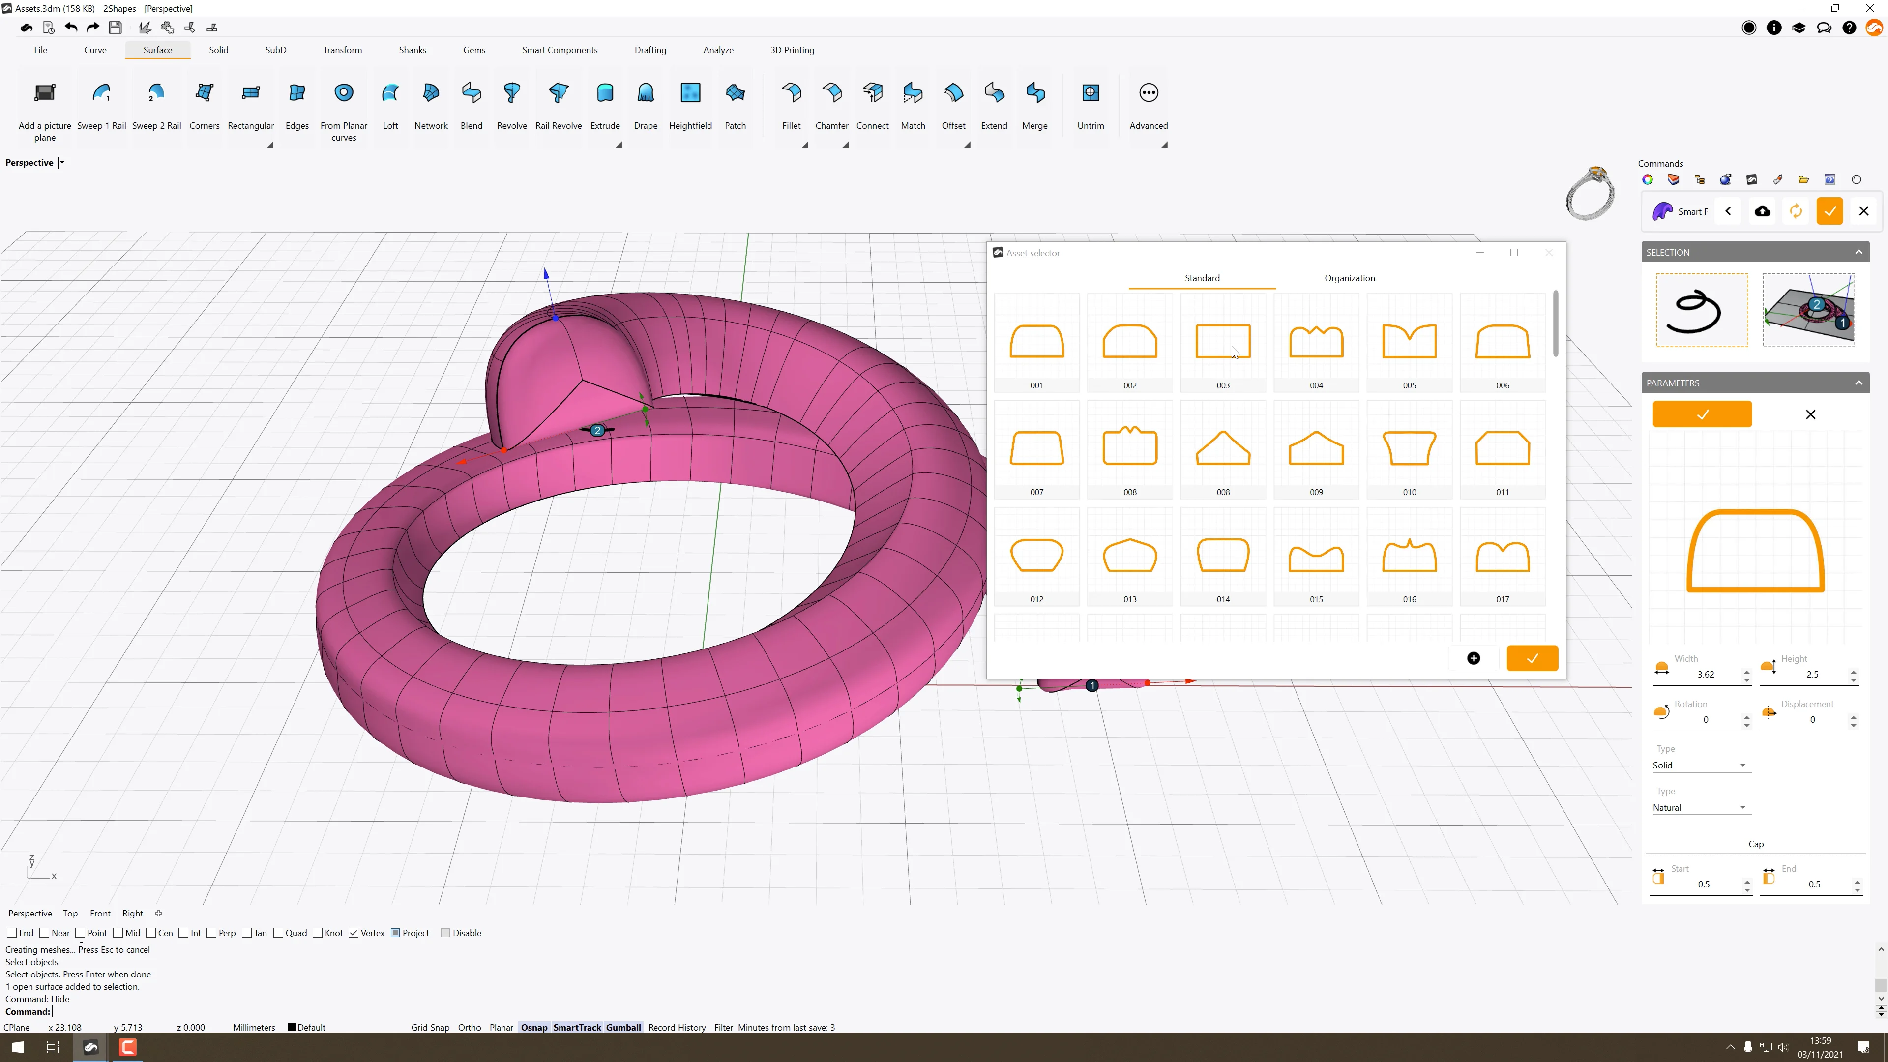This screenshot has height=1062, width=1888.
Task: Switch to the Top viewport tab
Action: pyautogui.click(x=70, y=913)
